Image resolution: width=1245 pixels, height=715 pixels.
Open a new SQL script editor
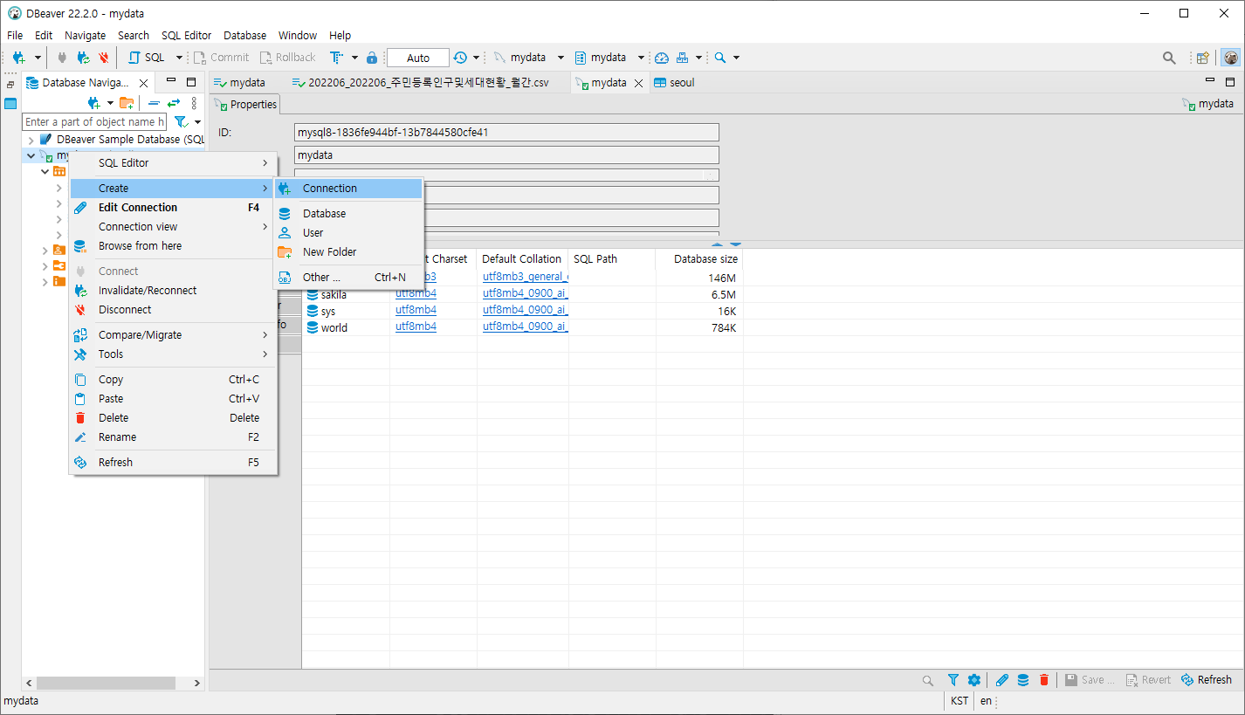[147, 58]
